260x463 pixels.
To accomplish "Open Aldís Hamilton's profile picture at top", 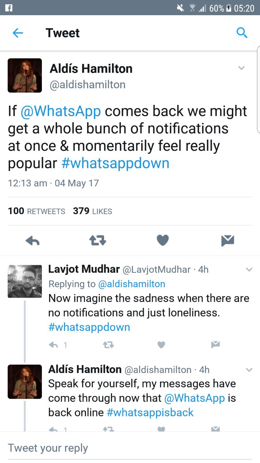I will (25, 76).
